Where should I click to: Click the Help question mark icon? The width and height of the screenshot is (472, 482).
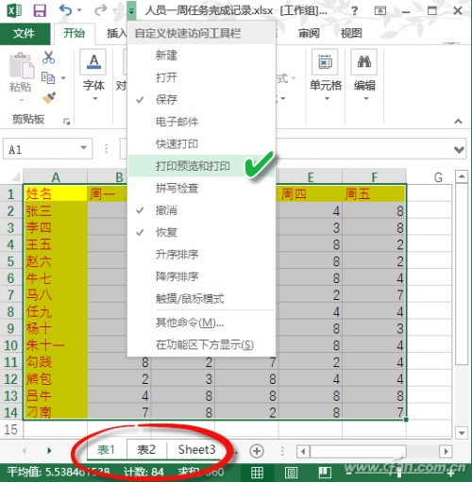(354, 11)
